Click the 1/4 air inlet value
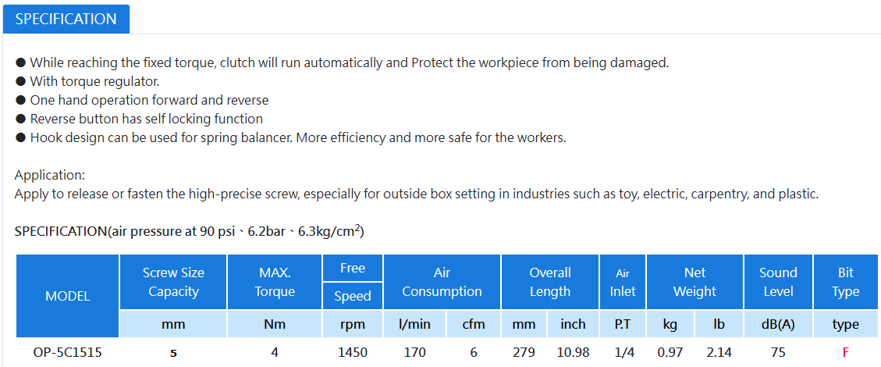The height and width of the screenshot is (367, 881). point(623,353)
